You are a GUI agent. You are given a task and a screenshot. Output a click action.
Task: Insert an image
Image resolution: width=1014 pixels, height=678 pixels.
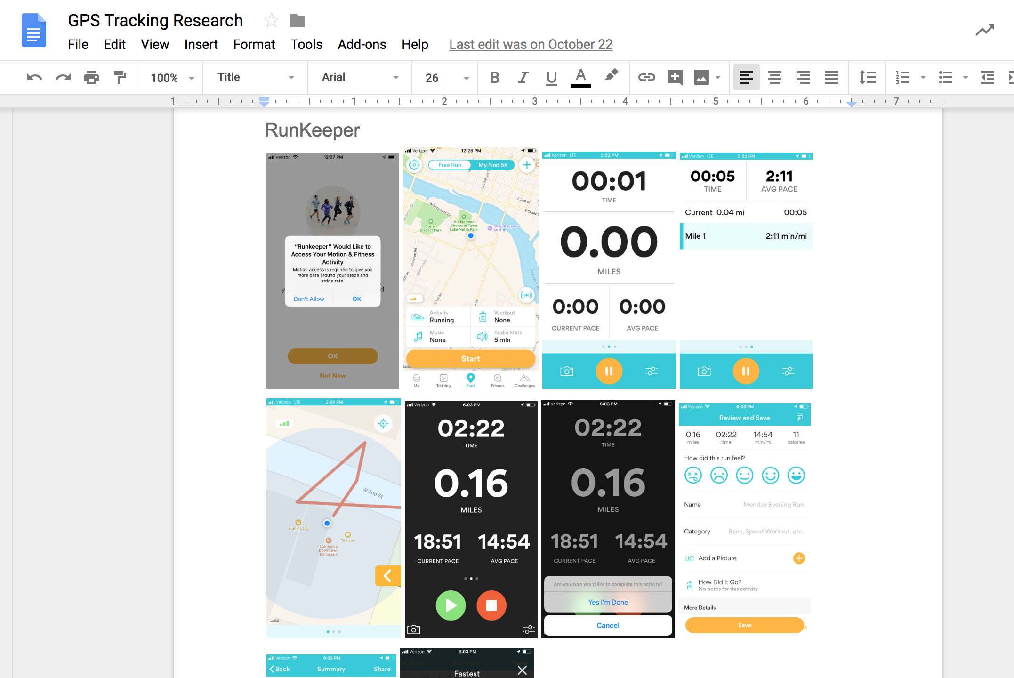pyautogui.click(x=701, y=77)
